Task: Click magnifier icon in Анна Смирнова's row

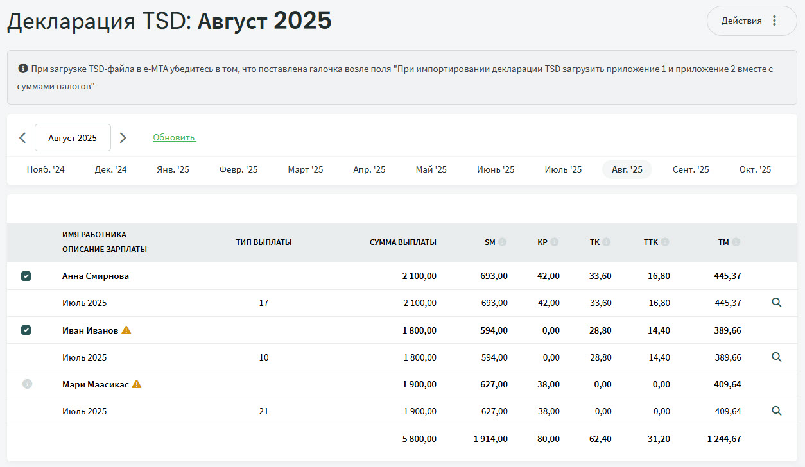Action: (x=776, y=303)
